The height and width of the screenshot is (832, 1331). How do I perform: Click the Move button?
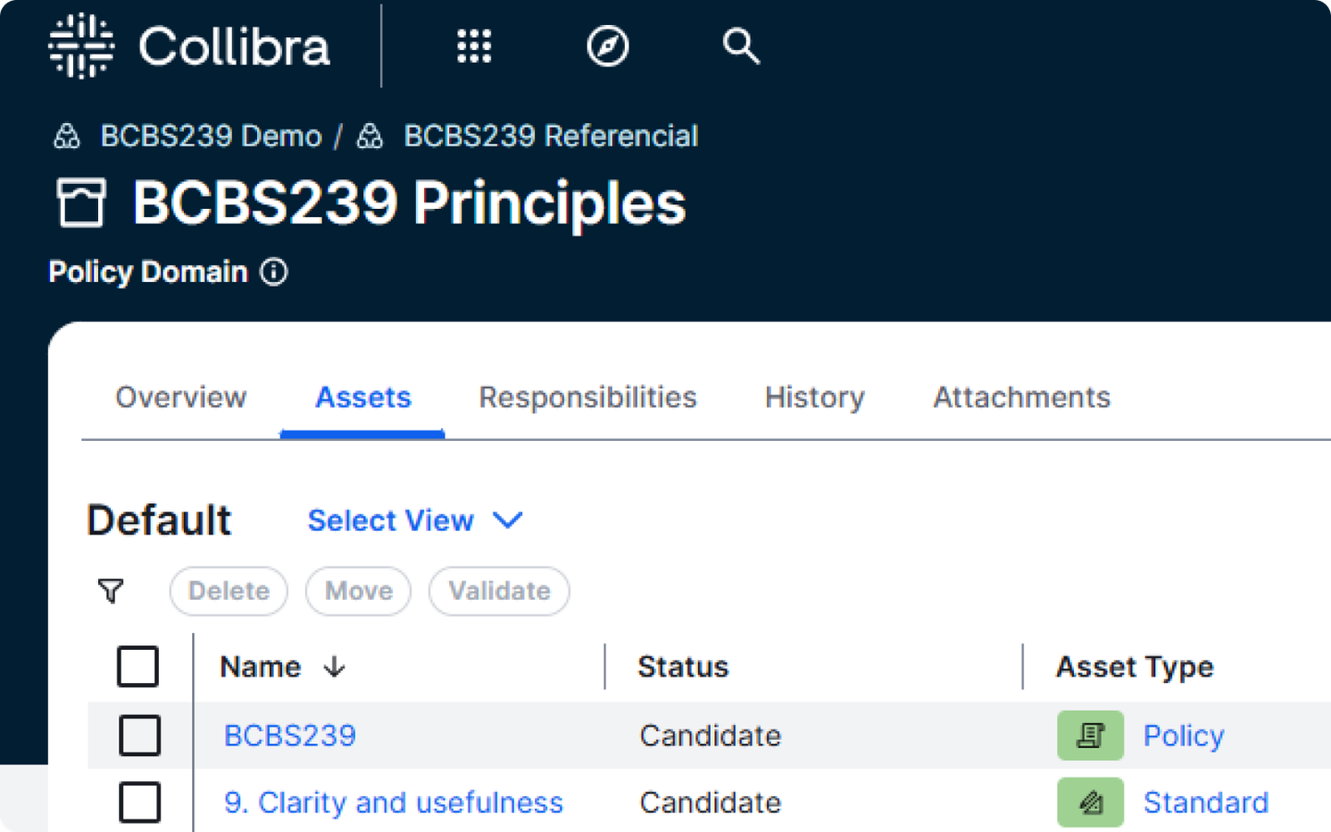pos(359,591)
